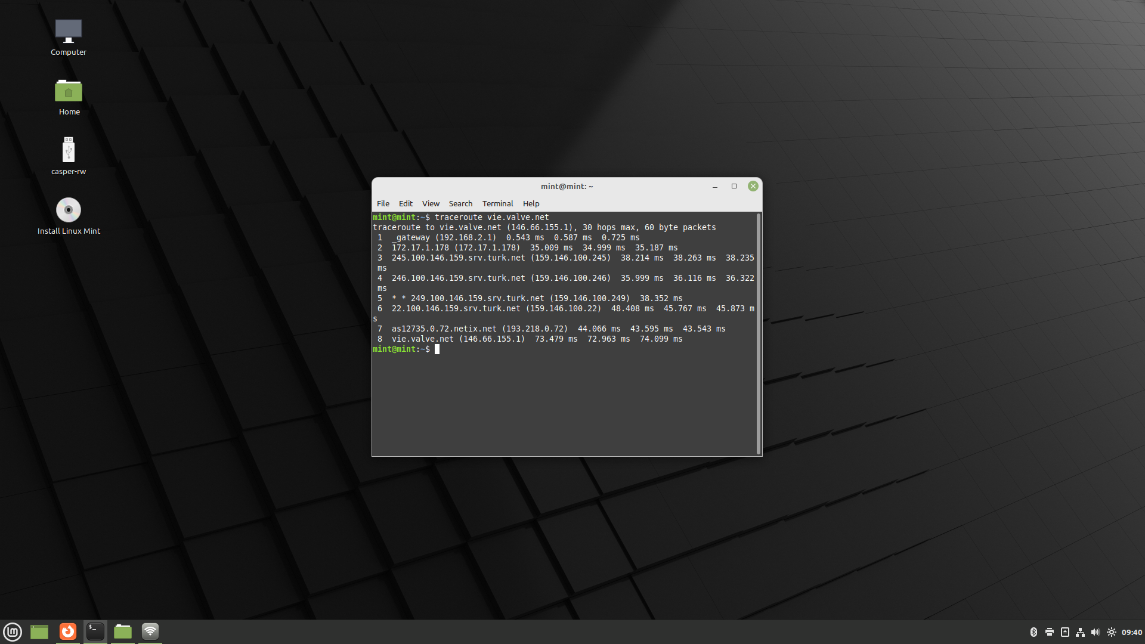Viewport: 1145px width, 644px height.
Task: Open the volume control tray icon
Action: pyautogui.click(x=1096, y=632)
